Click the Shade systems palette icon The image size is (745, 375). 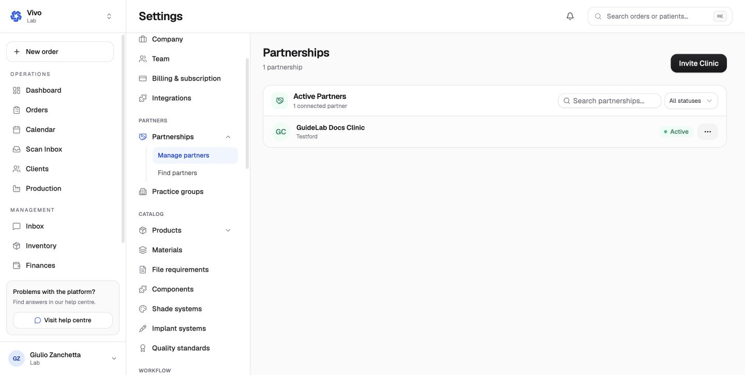tap(143, 309)
